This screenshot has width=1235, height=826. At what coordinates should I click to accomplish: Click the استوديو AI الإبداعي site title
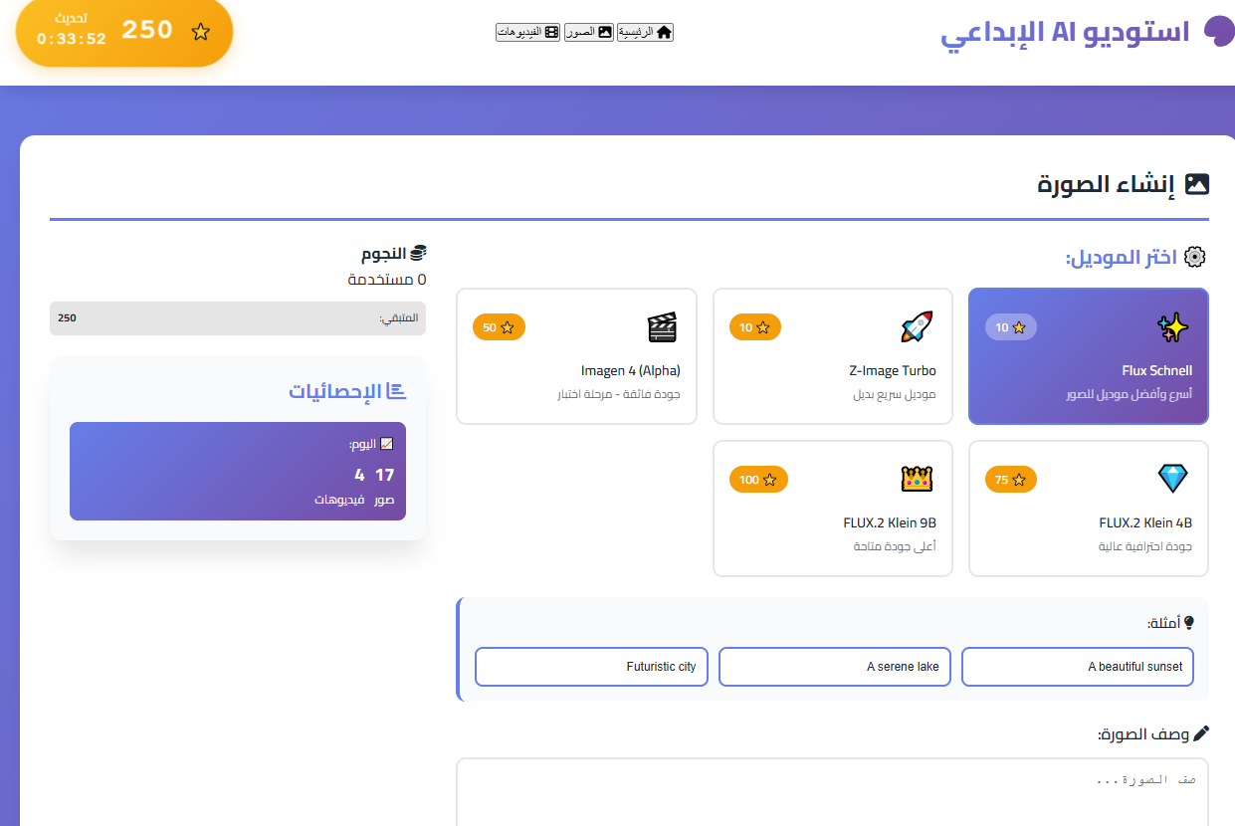point(1065,32)
